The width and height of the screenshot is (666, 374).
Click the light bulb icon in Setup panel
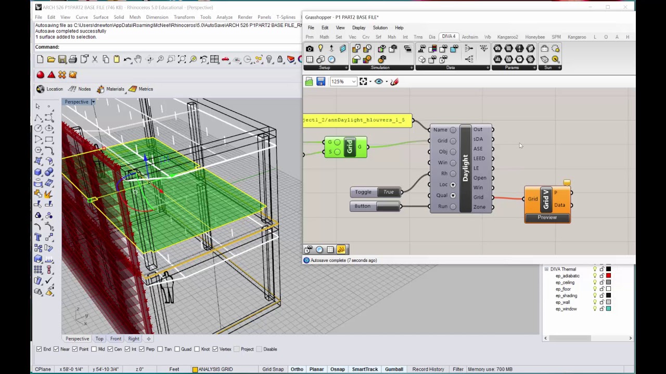pyautogui.click(x=321, y=49)
